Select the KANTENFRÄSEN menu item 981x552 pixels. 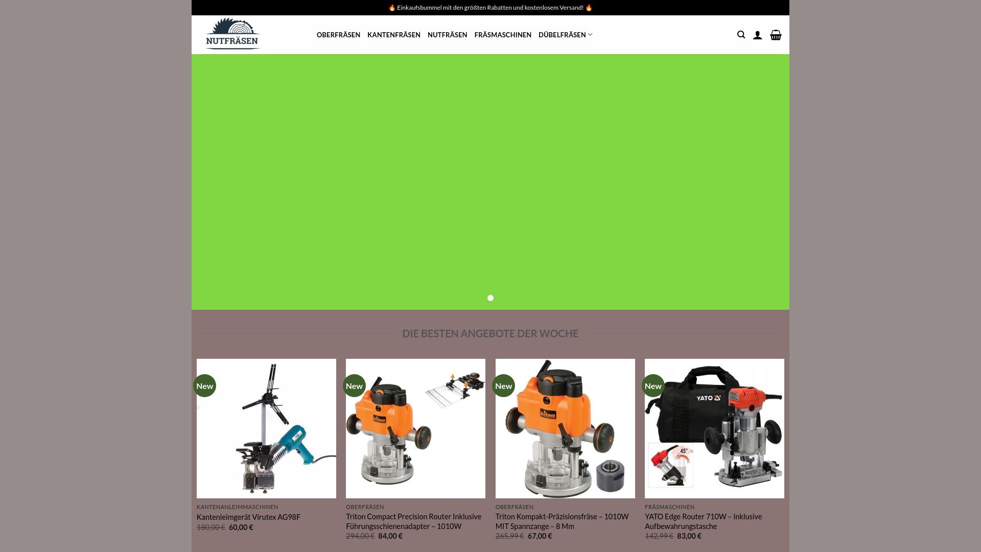(x=394, y=35)
